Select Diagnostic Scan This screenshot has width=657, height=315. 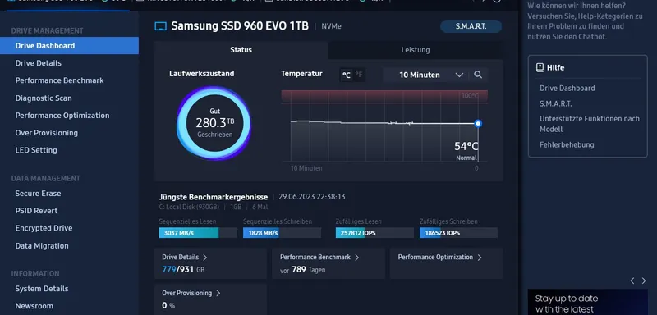[44, 98]
